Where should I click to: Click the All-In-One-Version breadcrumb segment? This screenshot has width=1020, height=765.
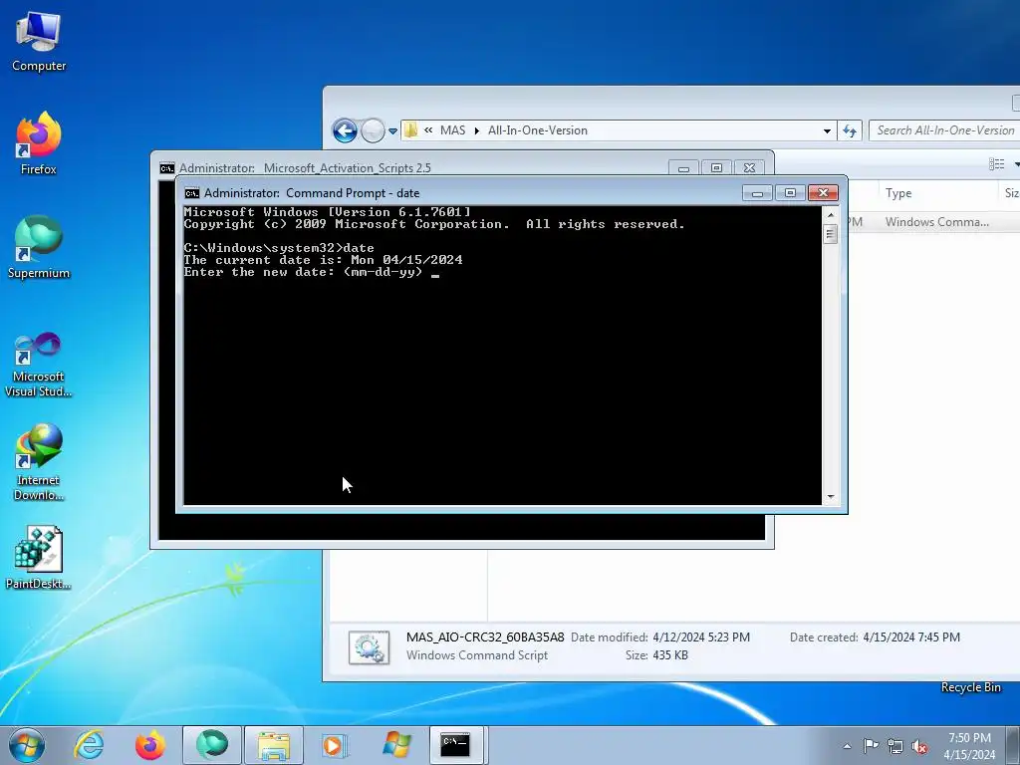click(537, 130)
